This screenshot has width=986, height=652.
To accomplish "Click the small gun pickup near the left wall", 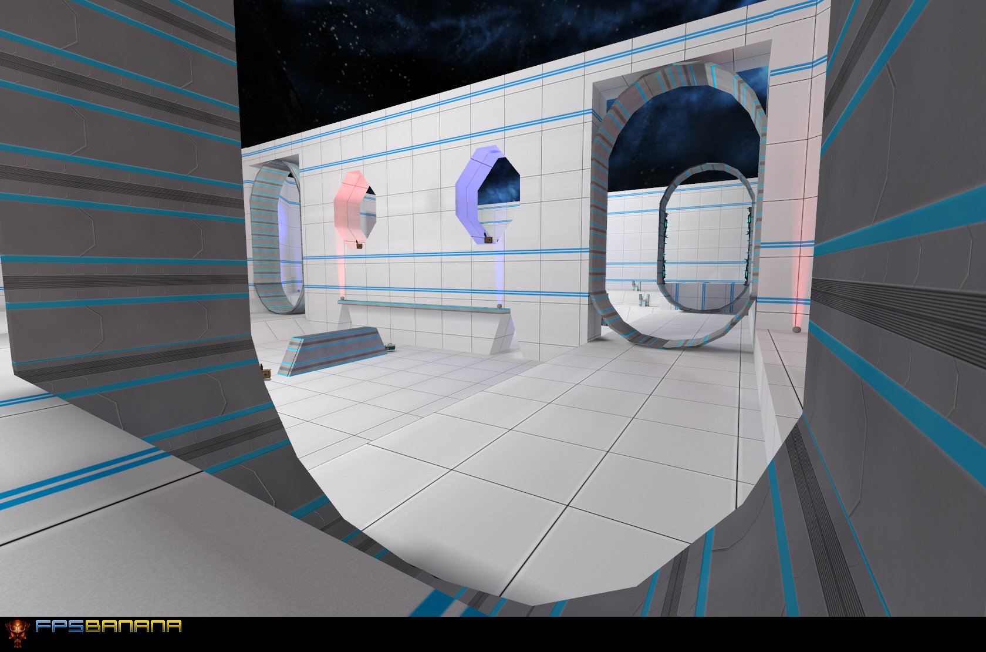I will point(265,372).
